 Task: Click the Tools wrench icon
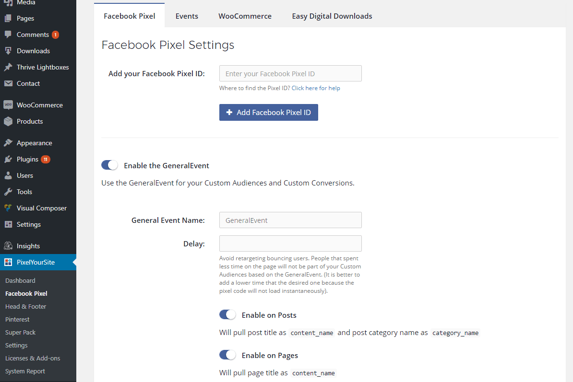coord(8,192)
